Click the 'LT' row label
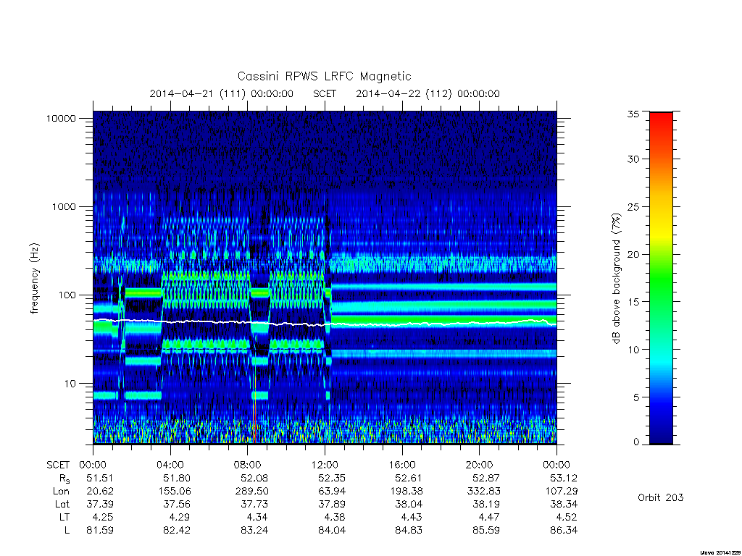This screenshot has width=742, height=556. coord(64,517)
